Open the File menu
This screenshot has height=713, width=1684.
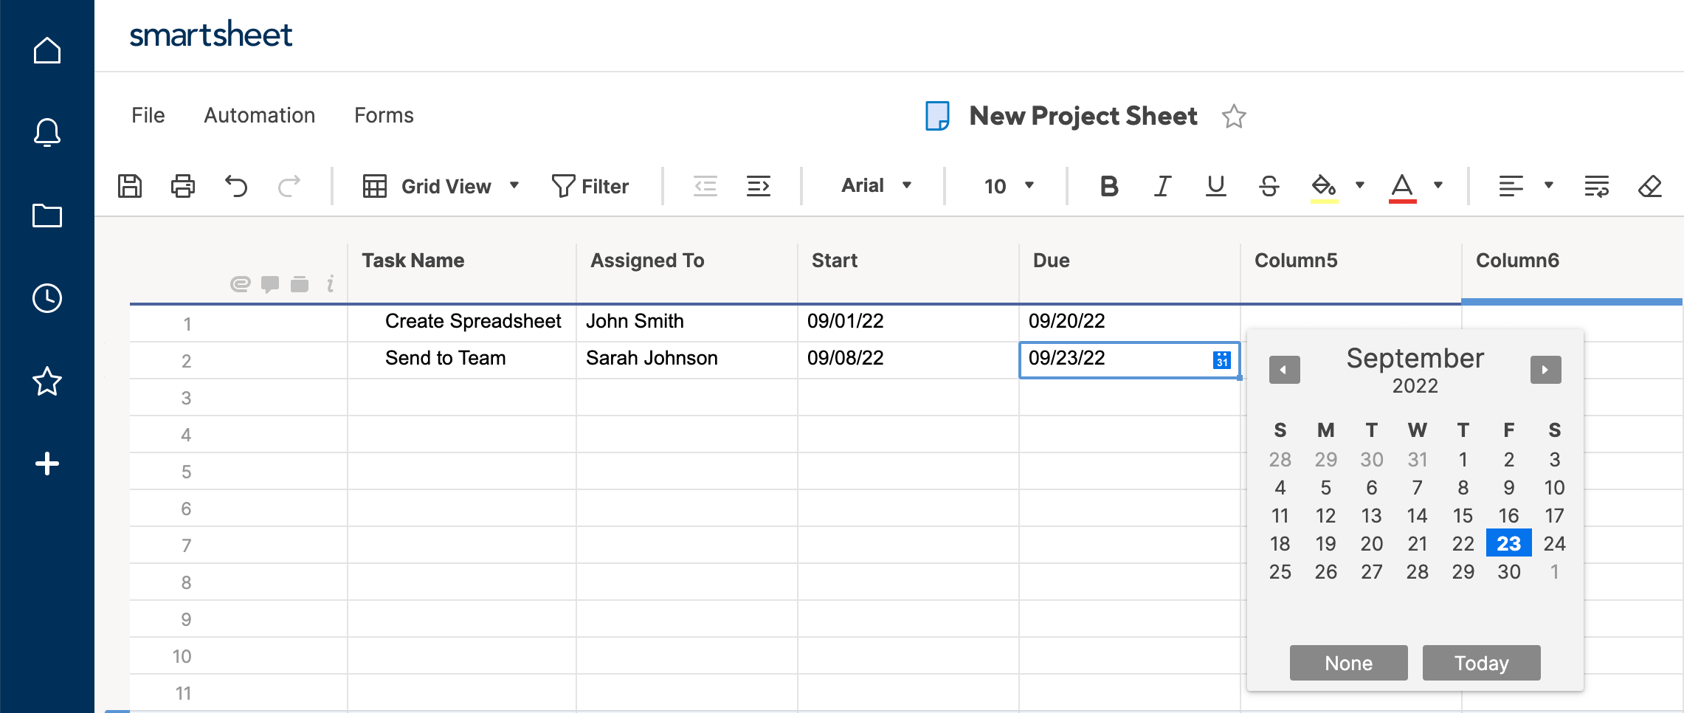pyautogui.click(x=148, y=115)
